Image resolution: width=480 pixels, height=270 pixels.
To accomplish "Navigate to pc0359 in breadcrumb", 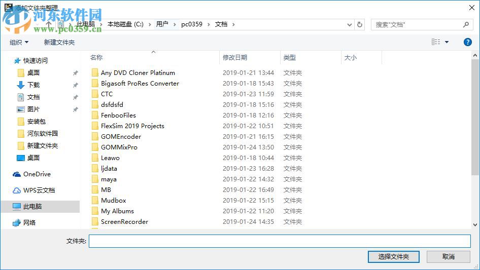I will [192, 24].
